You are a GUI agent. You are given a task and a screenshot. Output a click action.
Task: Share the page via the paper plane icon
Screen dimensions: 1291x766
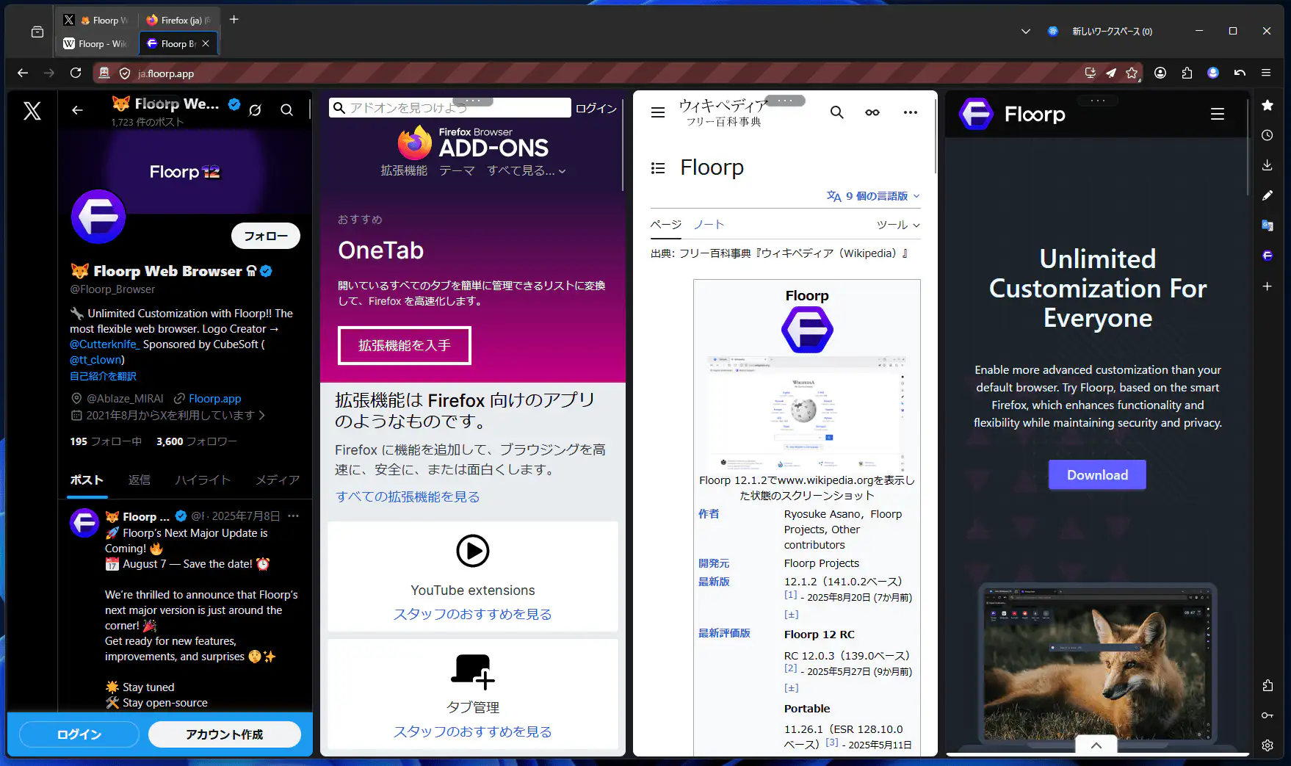pos(1111,73)
